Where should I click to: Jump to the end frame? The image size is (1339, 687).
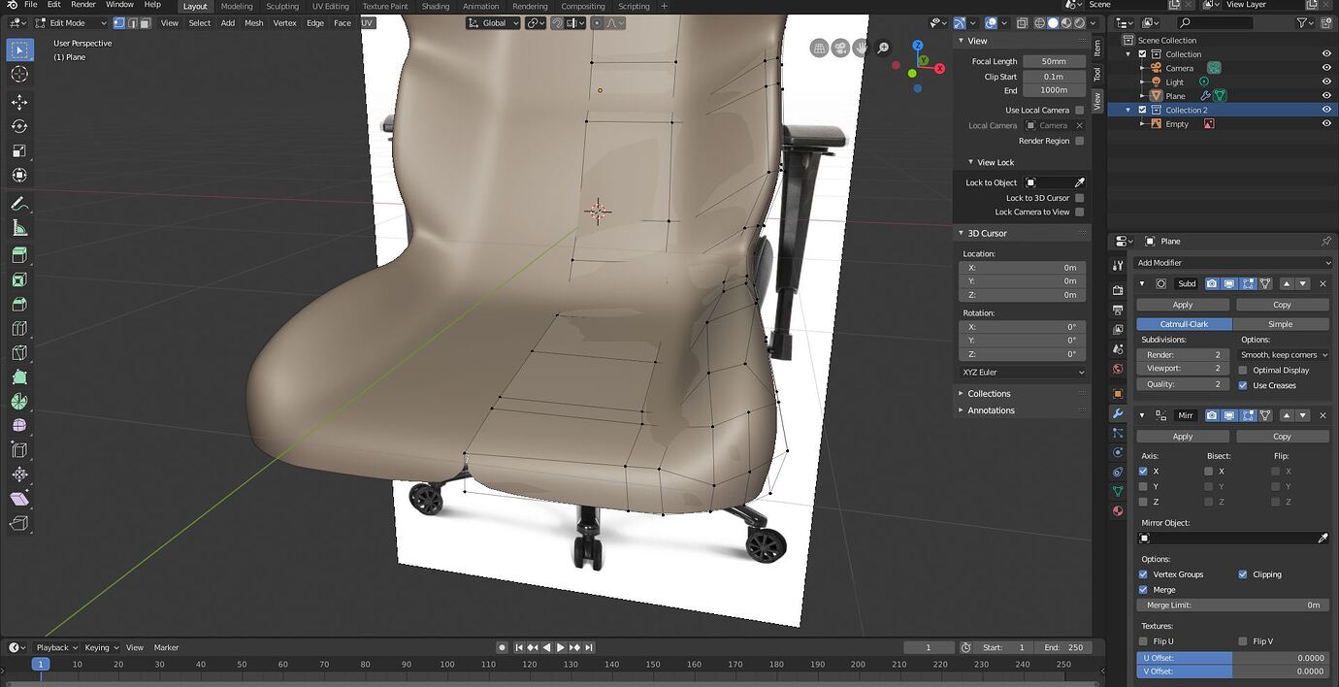click(589, 647)
